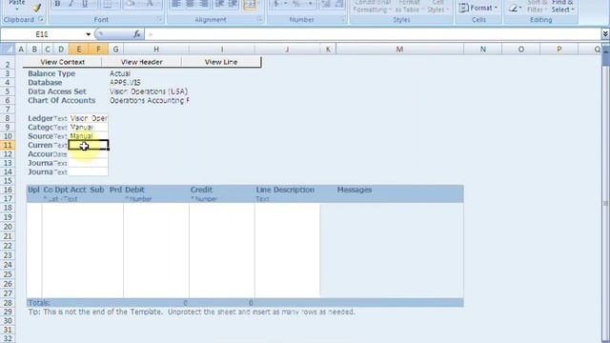This screenshot has height=343, width=610.
Task: Activate the Format Painter brush
Action: coord(37,8)
